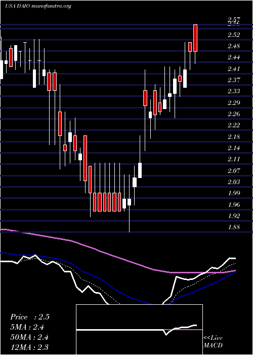Click the 1.88 price axis label

(234, 227)
